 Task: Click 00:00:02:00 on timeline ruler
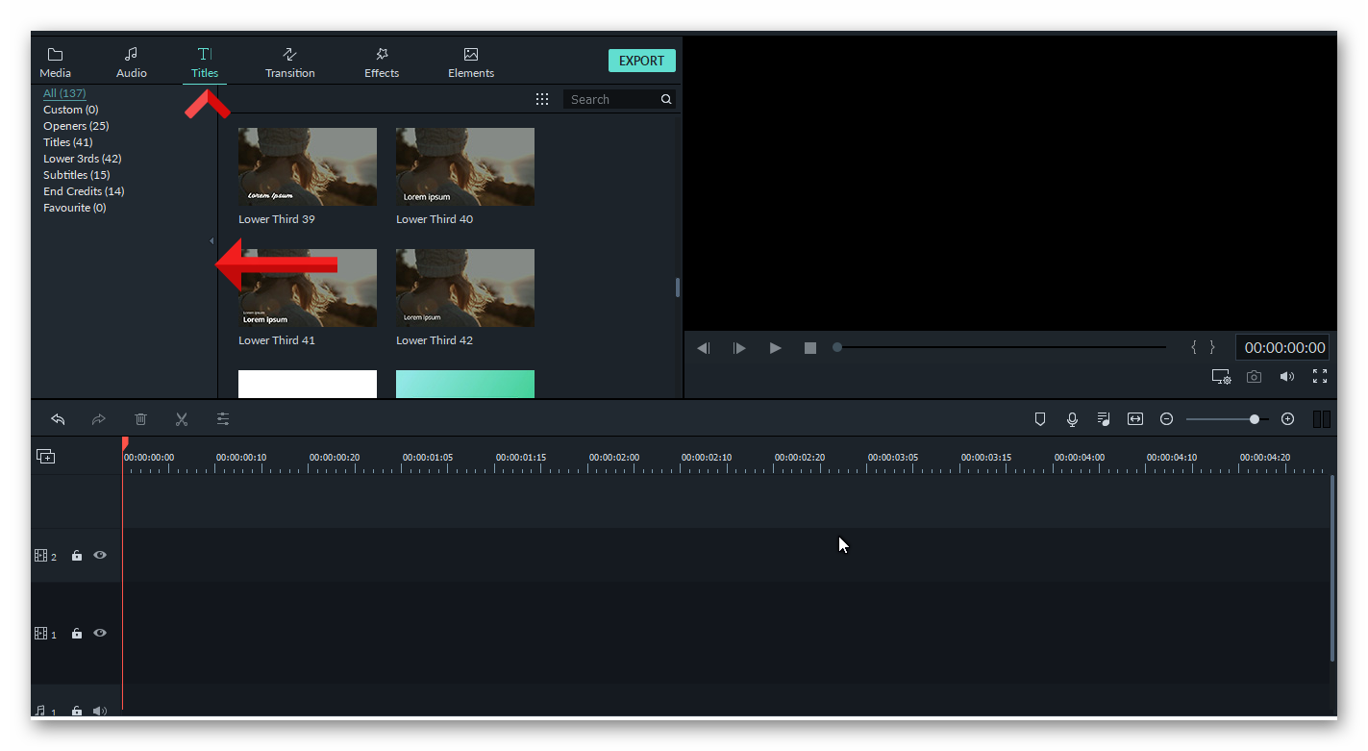(x=613, y=458)
